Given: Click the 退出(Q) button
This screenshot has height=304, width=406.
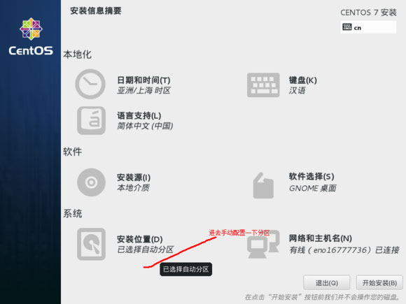Looking at the screenshot, I should [327, 283].
